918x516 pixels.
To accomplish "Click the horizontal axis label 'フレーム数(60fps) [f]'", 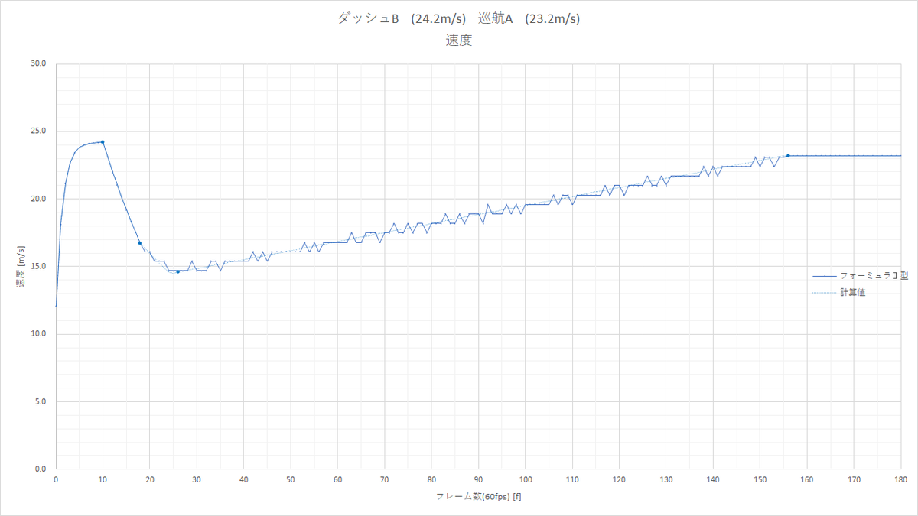I will (479, 496).
